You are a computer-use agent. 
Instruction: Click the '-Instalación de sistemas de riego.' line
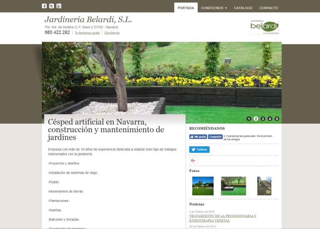(73, 173)
